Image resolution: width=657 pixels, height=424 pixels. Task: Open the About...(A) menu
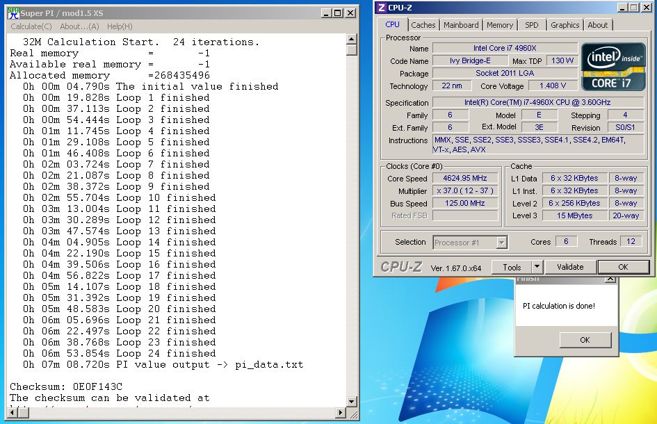pos(79,26)
